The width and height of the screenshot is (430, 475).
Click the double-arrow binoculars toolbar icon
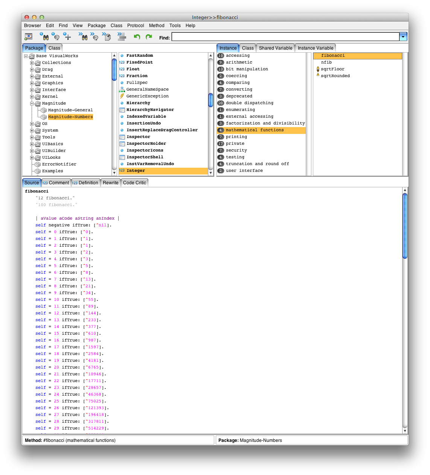pyautogui.click(x=83, y=36)
